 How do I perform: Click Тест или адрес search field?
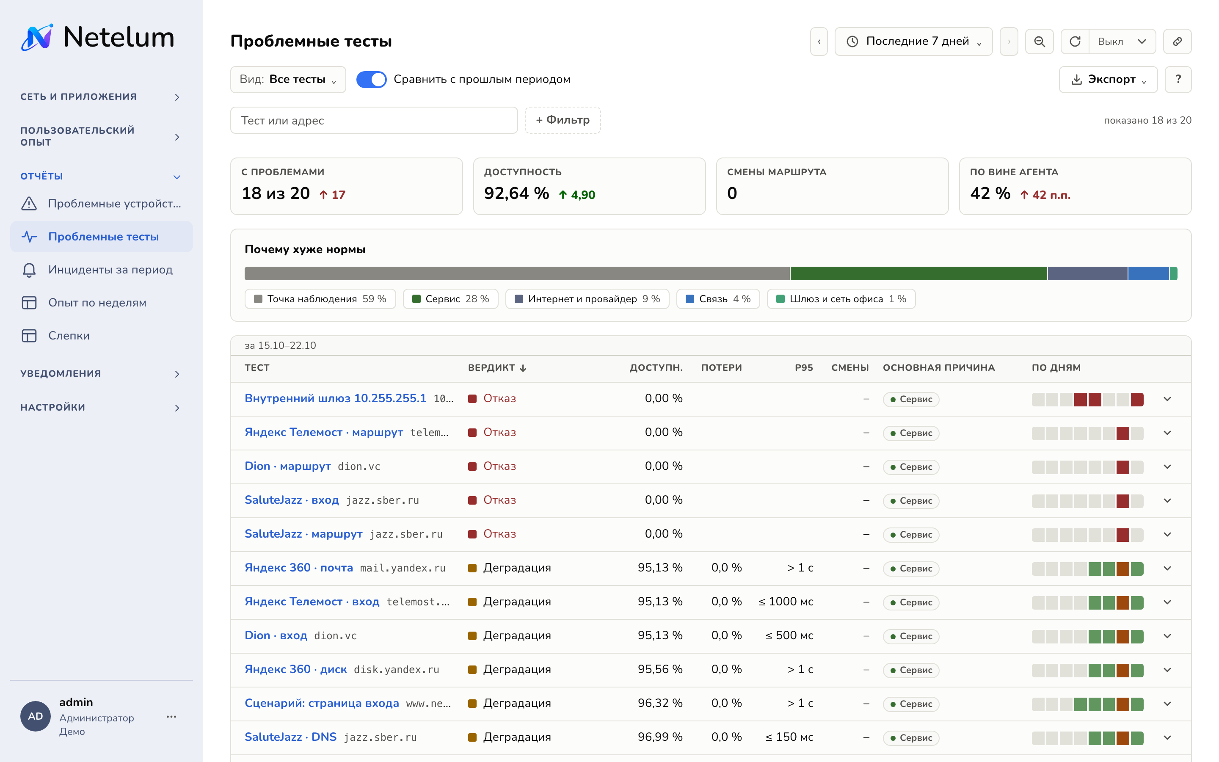pos(374,120)
